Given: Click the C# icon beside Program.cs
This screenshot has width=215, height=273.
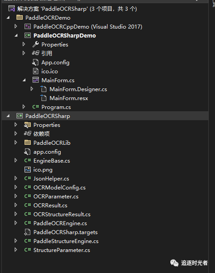Looking at the screenshot, I should (36, 107).
